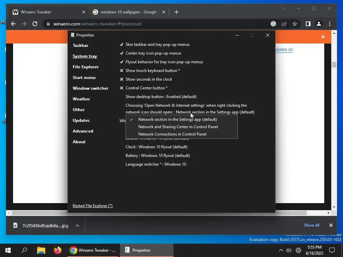Switch to Chrome Winaero Tweaker taskbar button
This screenshot has width=343, height=257.
92,250
